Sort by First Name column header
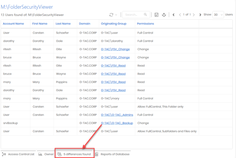The image size is (236, 158). coord(40,24)
